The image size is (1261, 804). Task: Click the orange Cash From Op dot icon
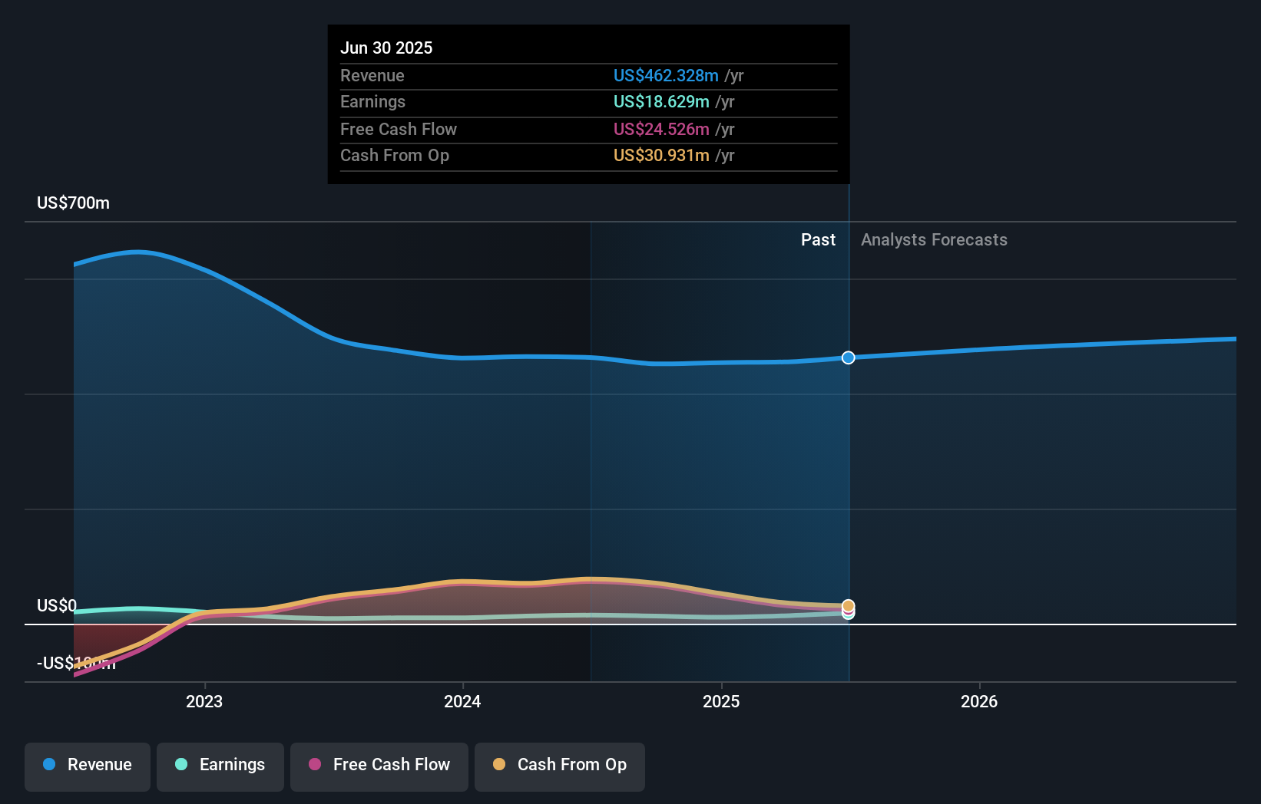(499, 764)
